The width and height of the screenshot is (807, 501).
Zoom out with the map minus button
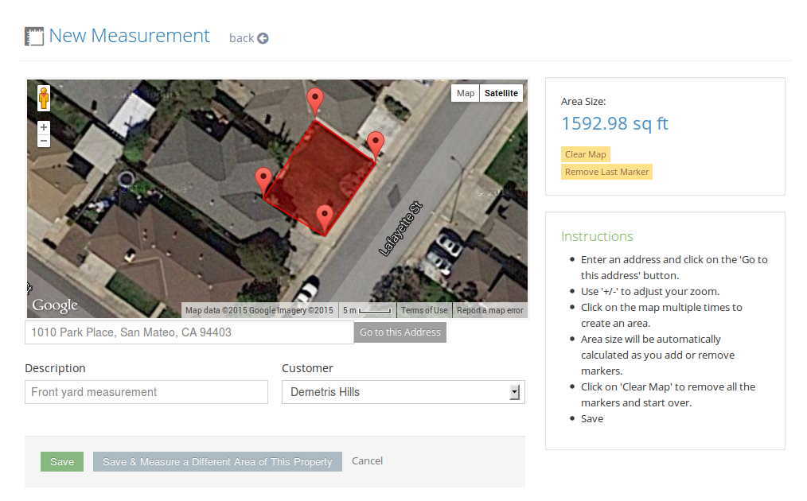44,141
